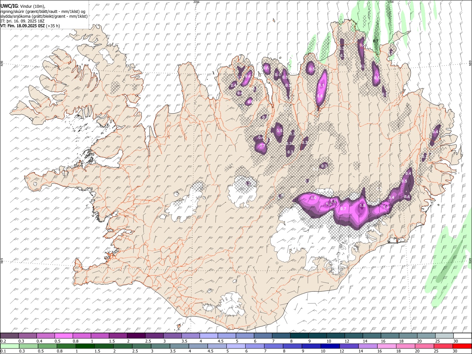Click the '1.1' value in the northern snow band
This screenshot has height=354, width=472.
point(321,85)
